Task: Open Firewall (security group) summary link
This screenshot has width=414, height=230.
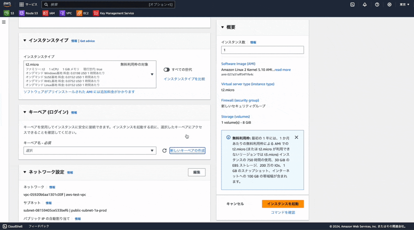Action: pyautogui.click(x=240, y=100)
